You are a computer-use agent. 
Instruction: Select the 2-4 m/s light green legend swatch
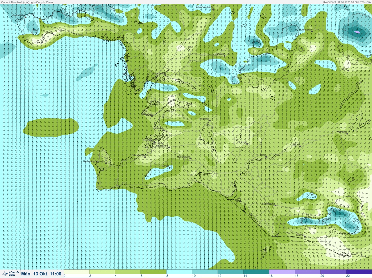click(102, 272)
